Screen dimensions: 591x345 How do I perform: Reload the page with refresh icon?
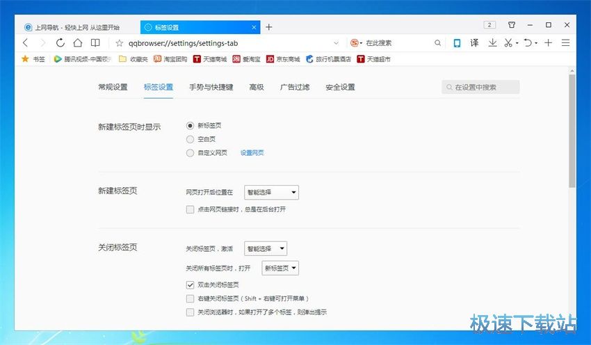click(60, 43)
